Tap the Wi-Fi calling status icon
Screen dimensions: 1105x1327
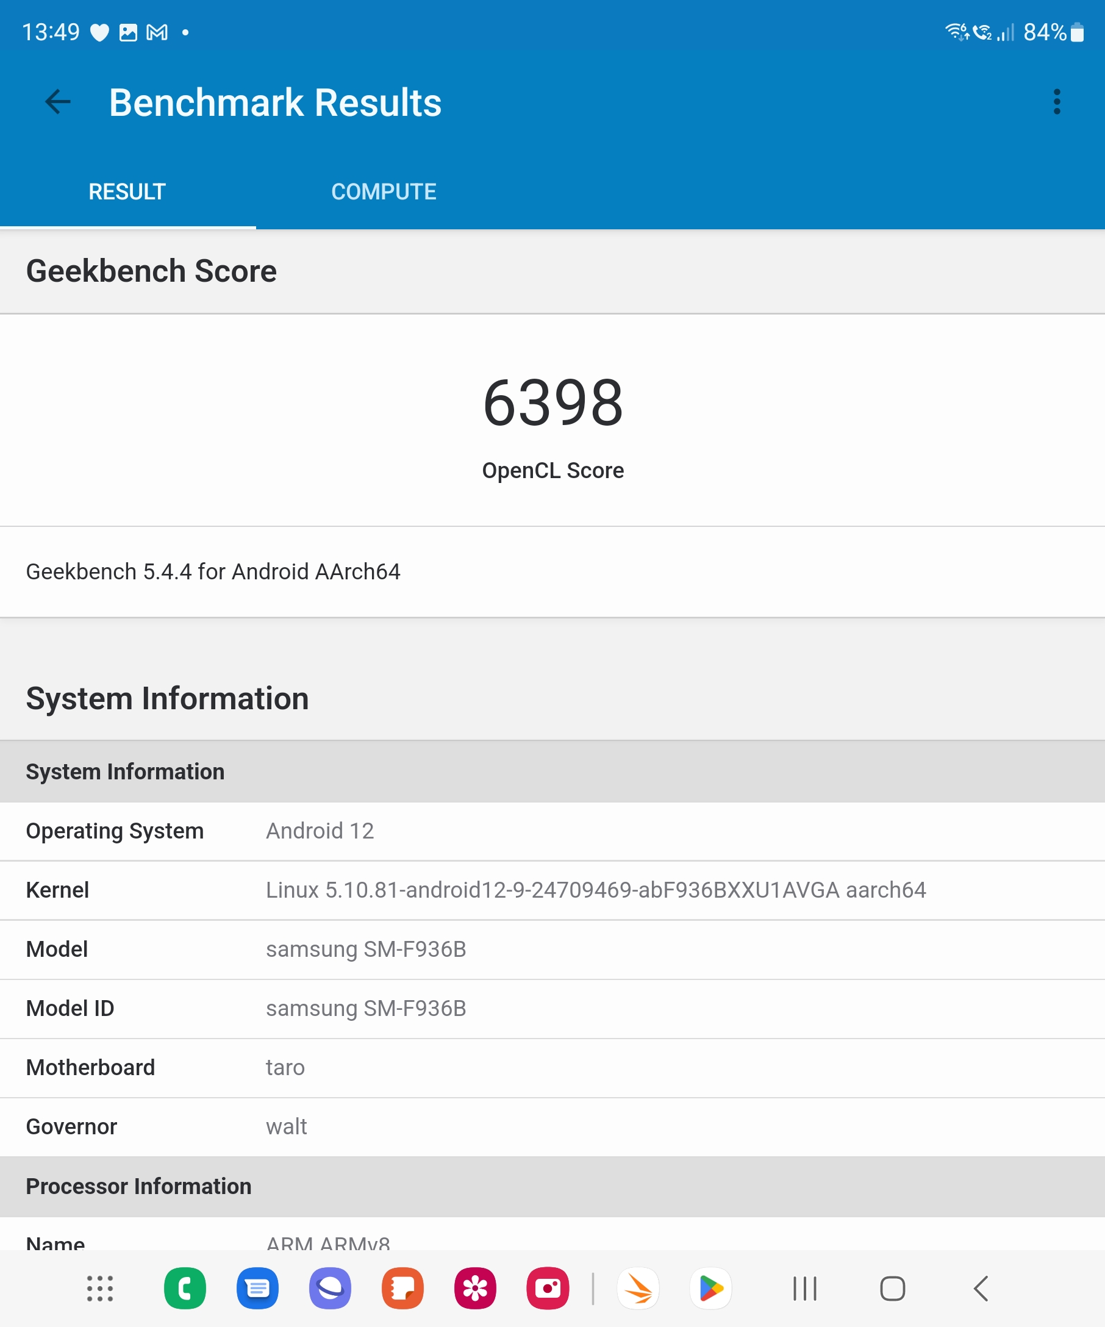(982, 32)
